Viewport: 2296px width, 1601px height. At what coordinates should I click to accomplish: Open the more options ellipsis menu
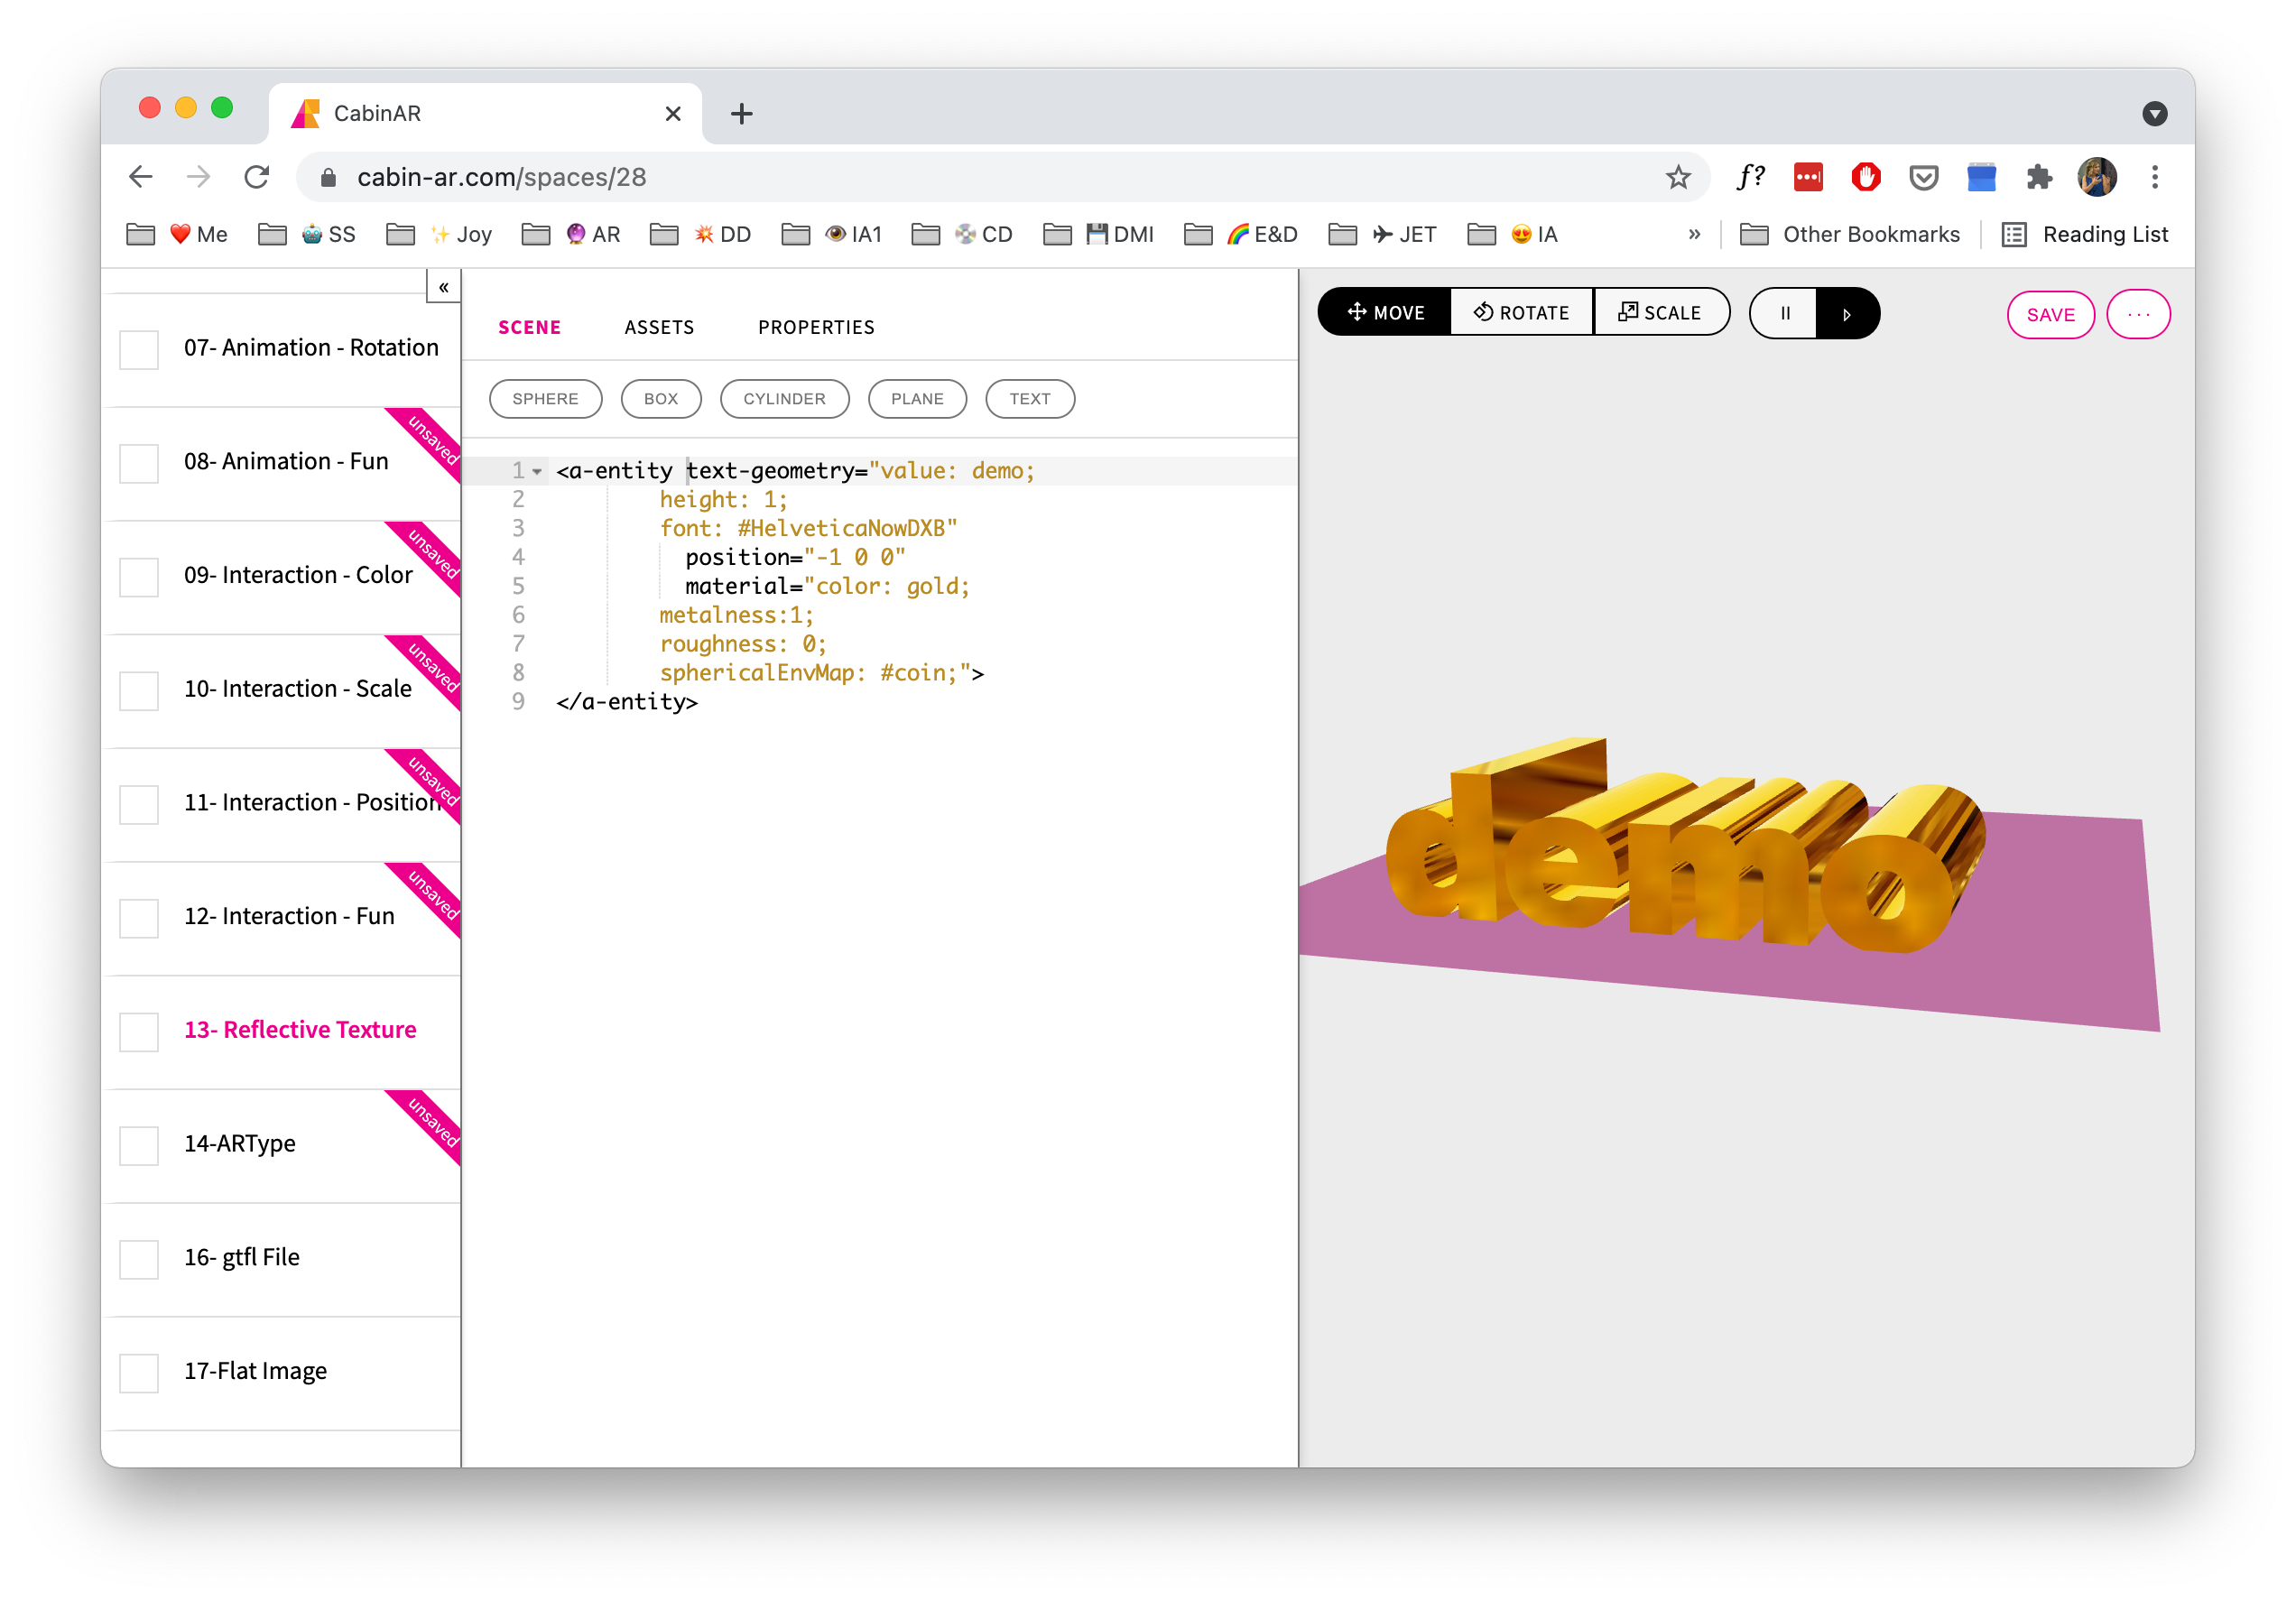[2138, 315]
